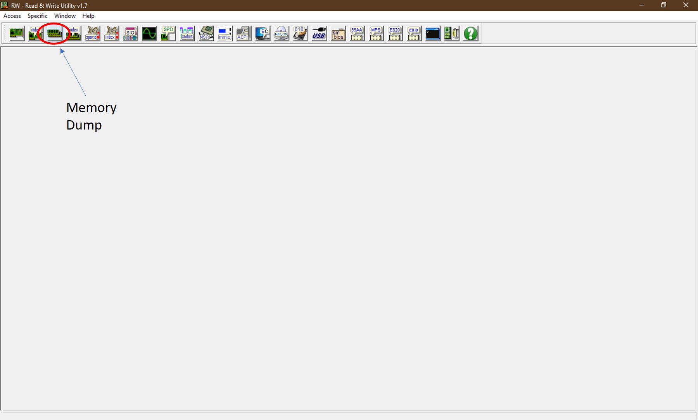
Task: Select the Super IO (SIO) icon
Action: point(130,34)
